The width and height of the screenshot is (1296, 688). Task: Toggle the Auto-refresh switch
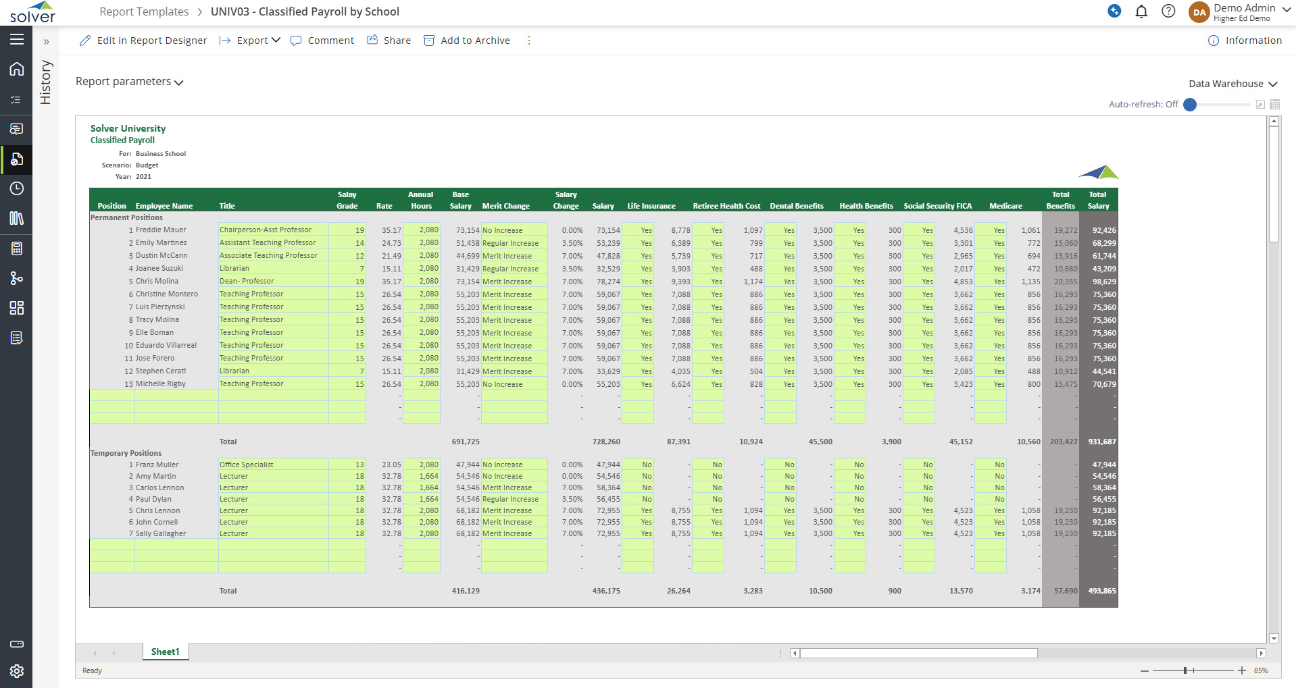(x=1191, y=105)
